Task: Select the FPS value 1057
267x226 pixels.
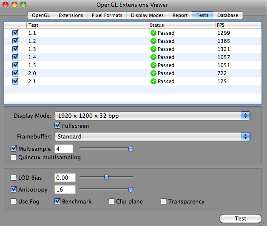Action: coord(224,57)
